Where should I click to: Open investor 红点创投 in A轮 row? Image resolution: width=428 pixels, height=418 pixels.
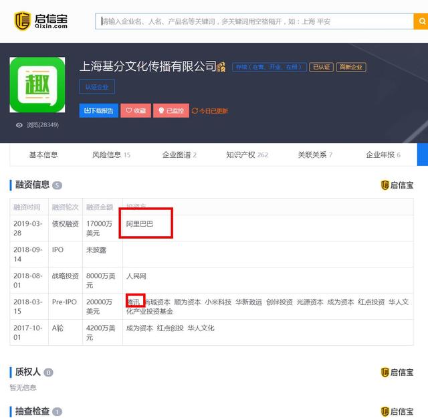(170, 328)
